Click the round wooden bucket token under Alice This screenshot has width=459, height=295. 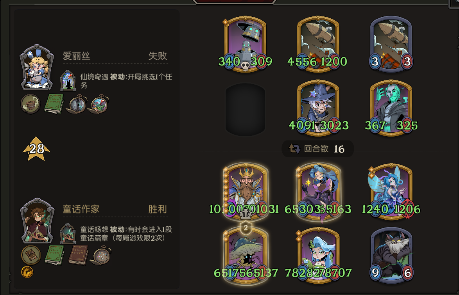click(30, 104)
